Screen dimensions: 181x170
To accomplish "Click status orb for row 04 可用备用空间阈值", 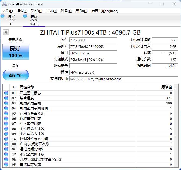I will (6, 108).
